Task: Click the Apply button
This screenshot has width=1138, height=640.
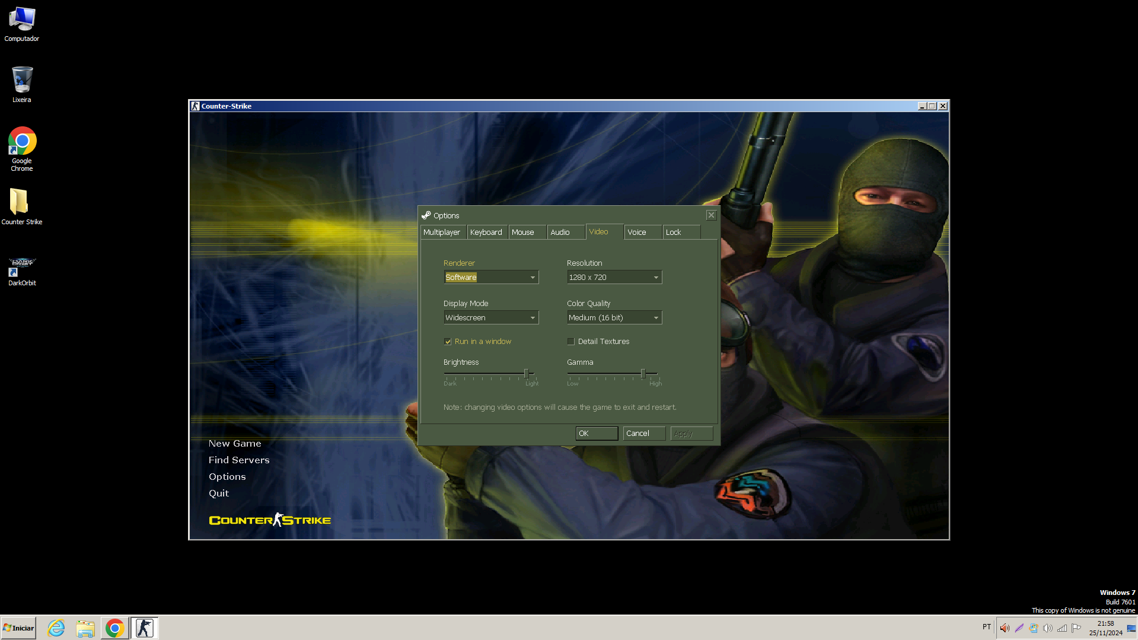Action: (x=691, y=434)
